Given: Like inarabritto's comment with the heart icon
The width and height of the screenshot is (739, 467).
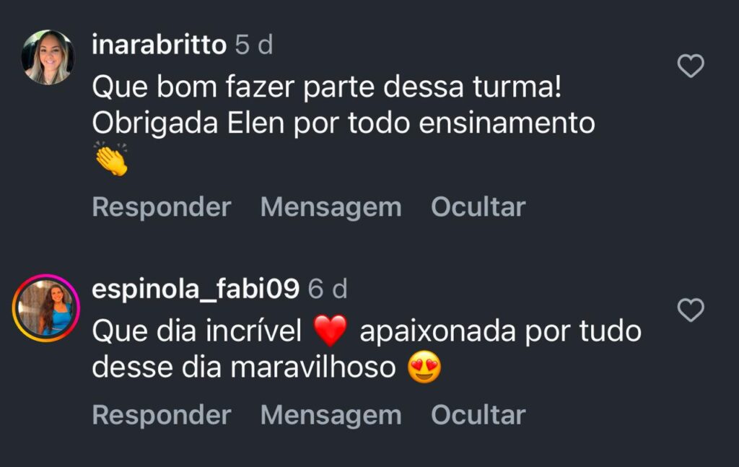Looking at the screenshot, I should pos(691,67).
